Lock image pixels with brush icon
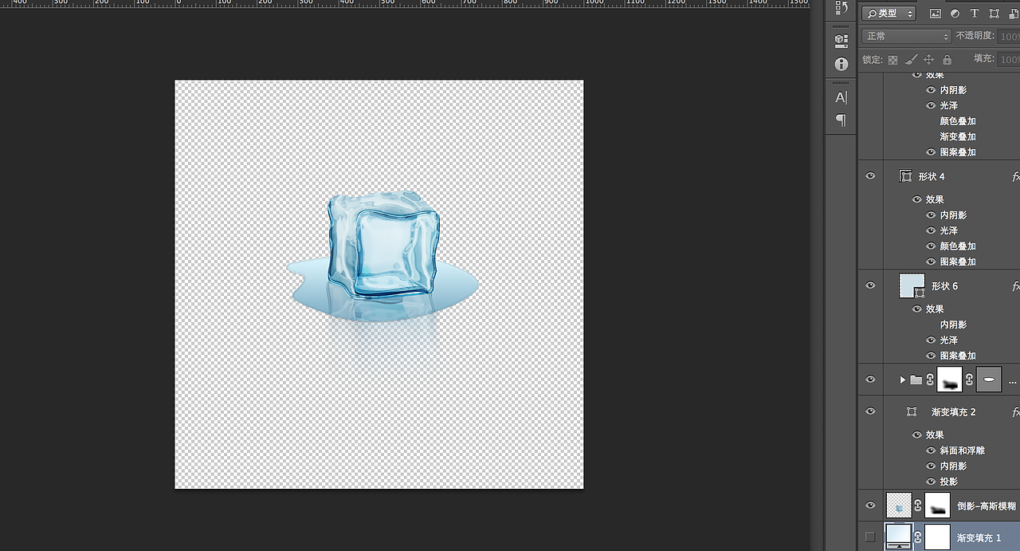Image resolution: width=1020 pixels, height=551 pixels. pyautogui.click(x=911, y=60)
